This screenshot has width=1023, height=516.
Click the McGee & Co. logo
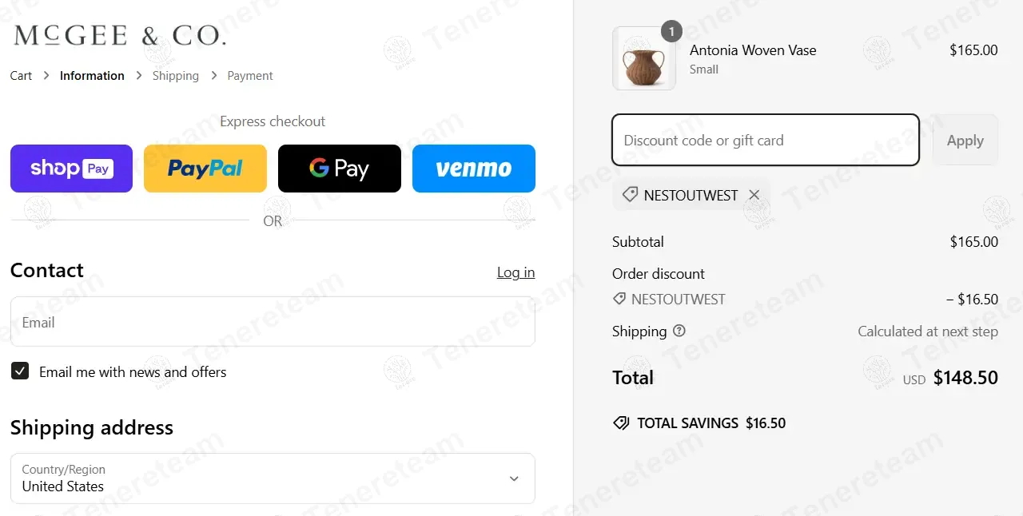[x=120, y=35]
